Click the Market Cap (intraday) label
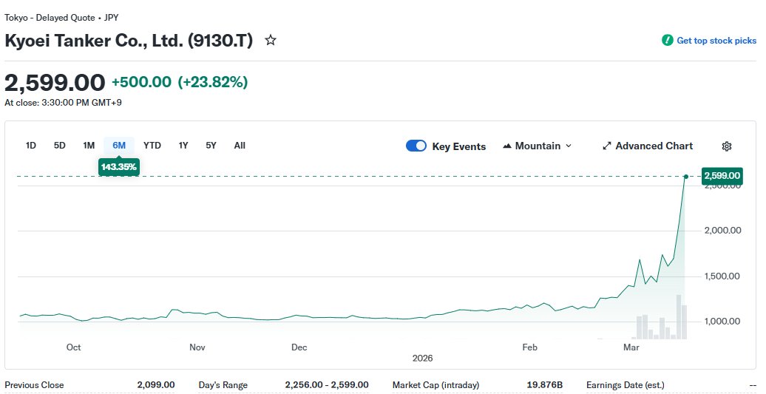The image size is (766, 394). [435, 384]
